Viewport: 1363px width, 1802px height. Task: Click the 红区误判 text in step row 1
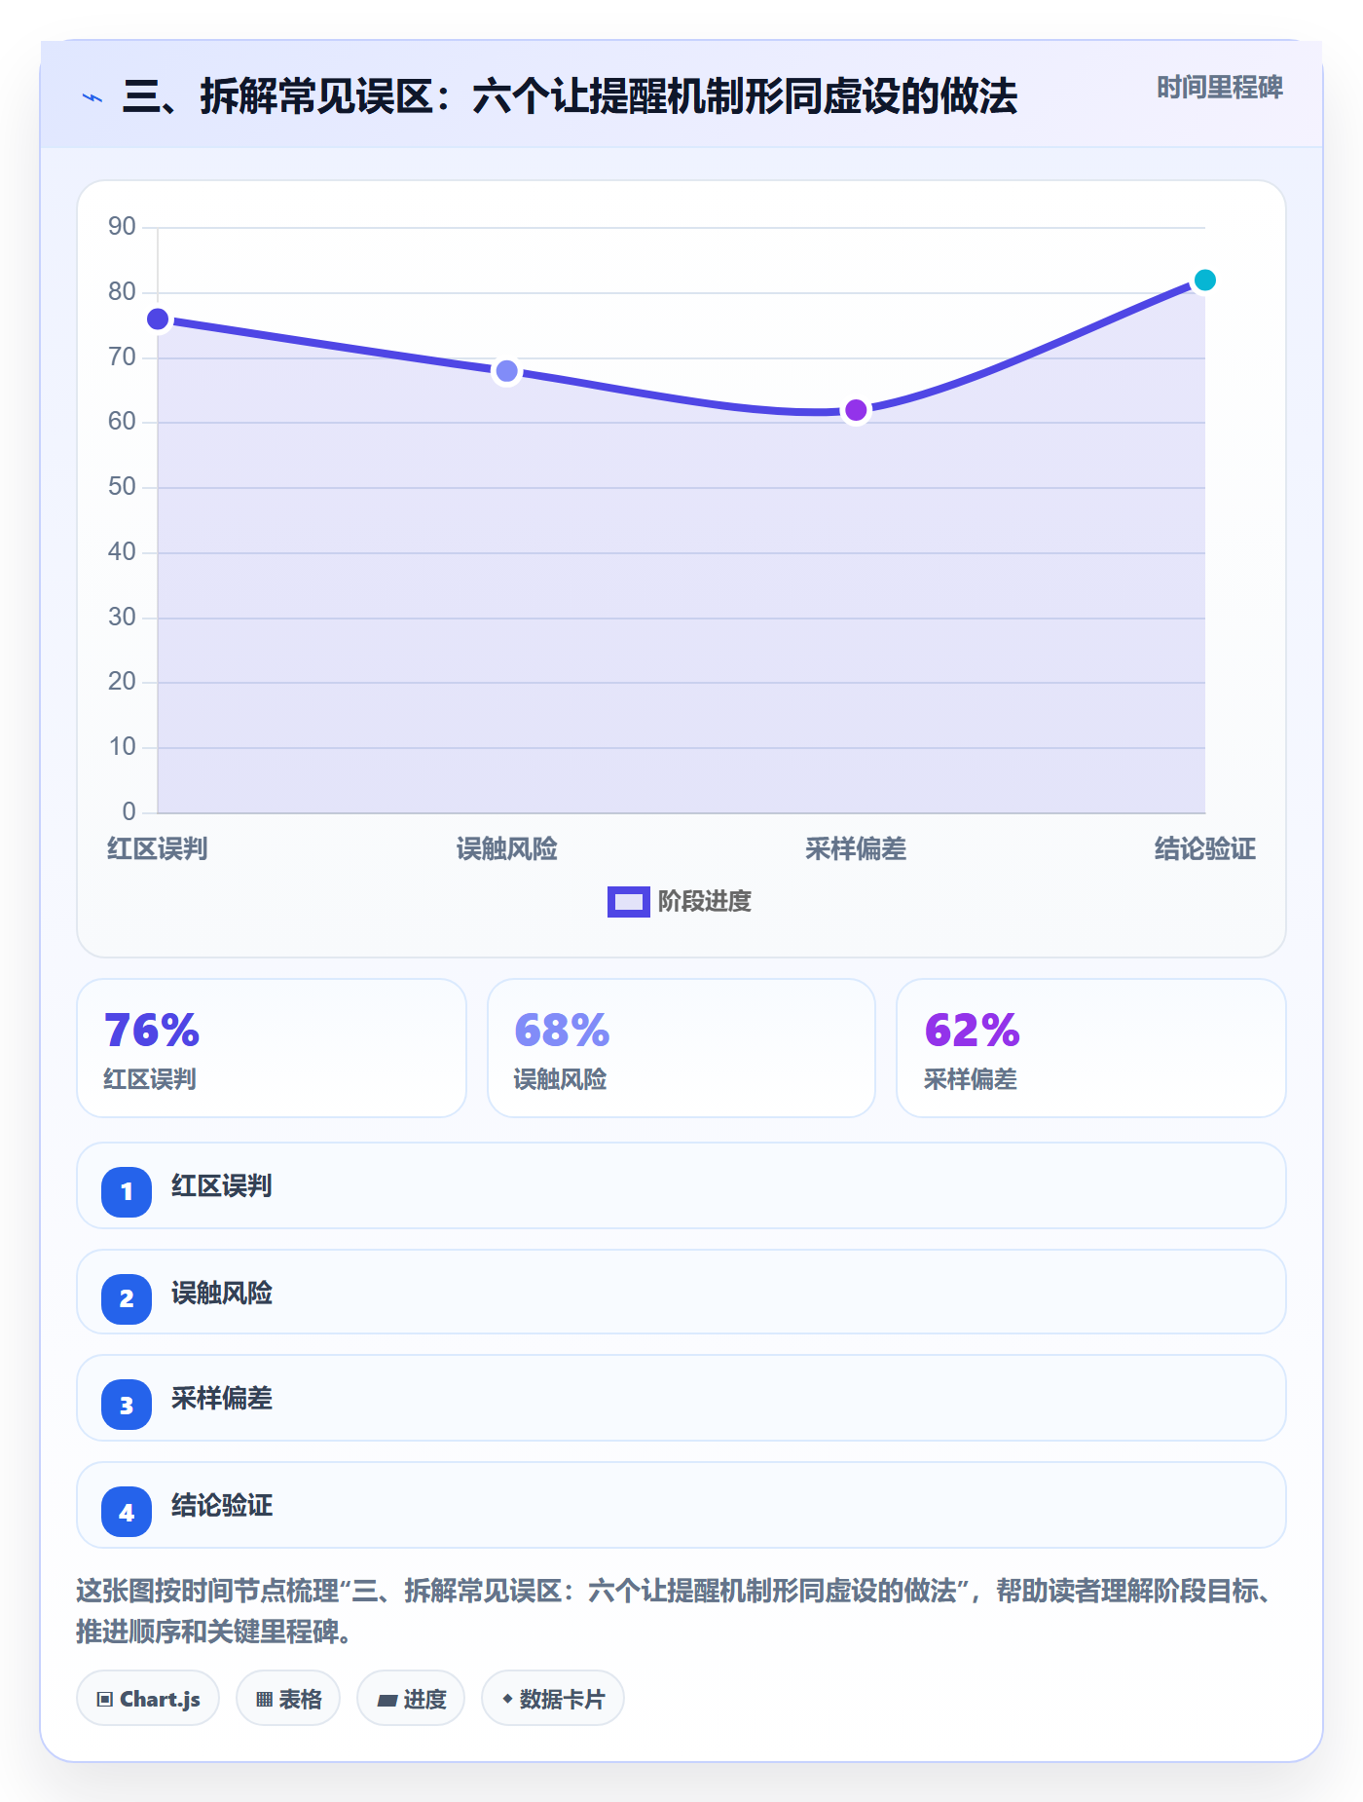(222, 1186)
